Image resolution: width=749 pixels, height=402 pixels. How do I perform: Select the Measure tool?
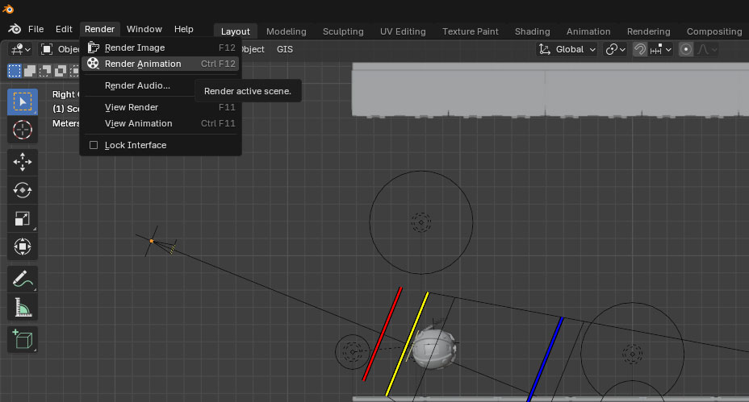(23, 307)
